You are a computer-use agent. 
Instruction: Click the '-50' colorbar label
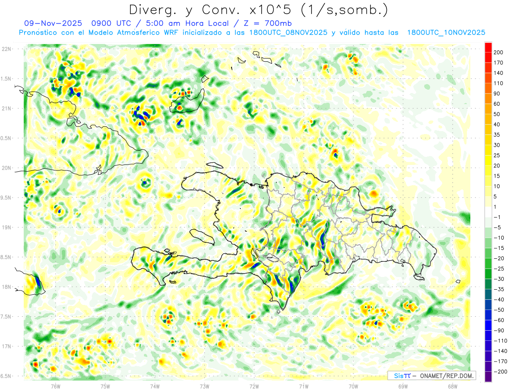(x=498, y=310)
